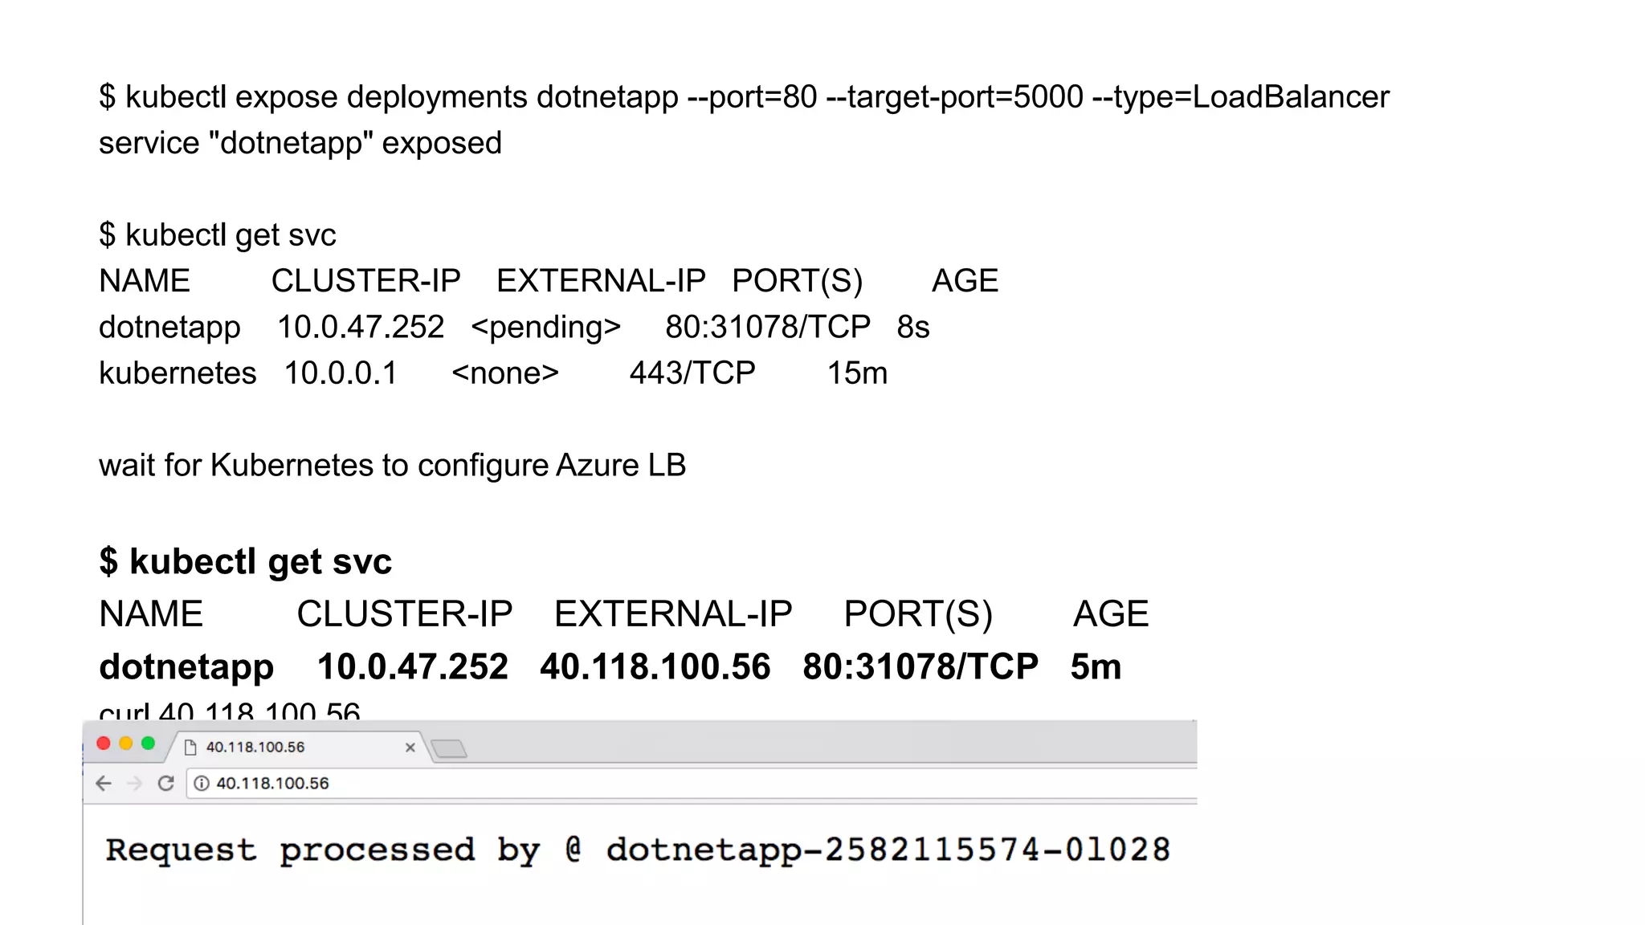Click the bold '$ kubectl get svc' line

246,561
